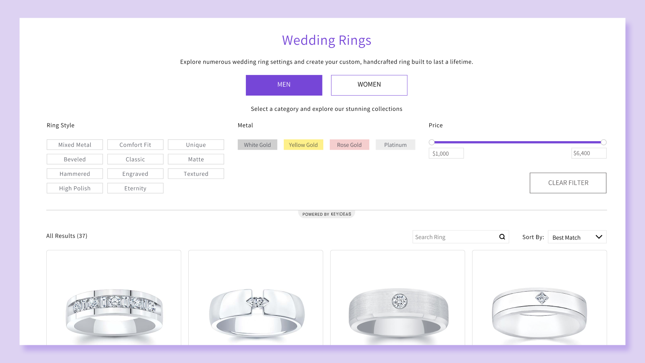The width and height of the screenshot is (645, 363).
Task: Switch to the MEN category tab
Action: pos(284,85)
